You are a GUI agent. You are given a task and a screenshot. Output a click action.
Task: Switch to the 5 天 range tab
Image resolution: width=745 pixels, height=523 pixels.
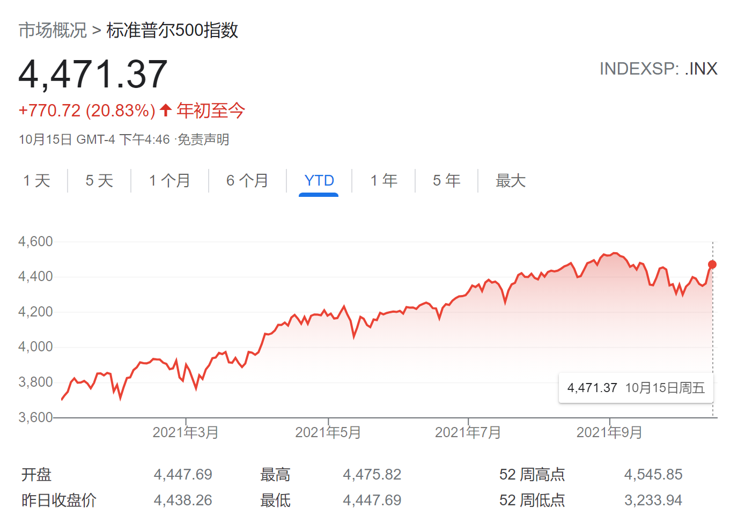[x=99, y=181]
